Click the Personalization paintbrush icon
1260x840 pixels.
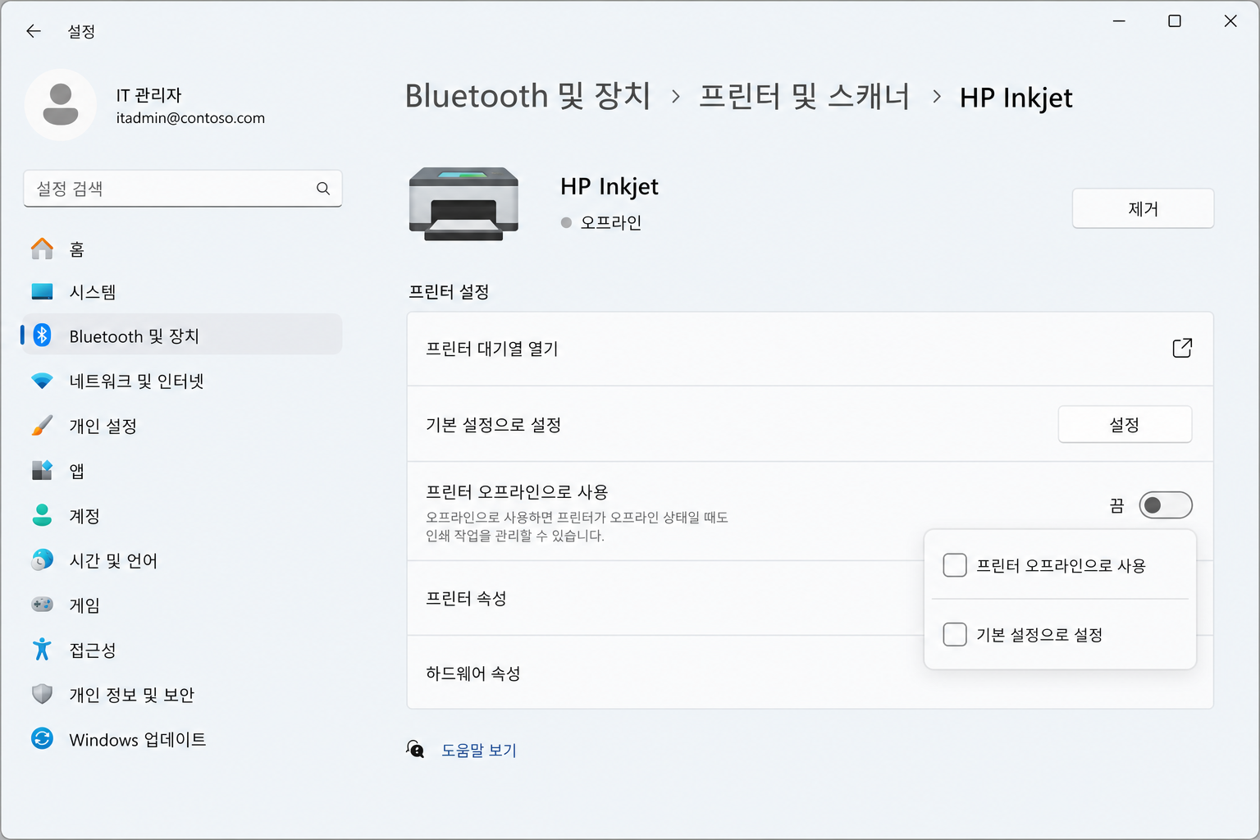[x=42, y=426]
